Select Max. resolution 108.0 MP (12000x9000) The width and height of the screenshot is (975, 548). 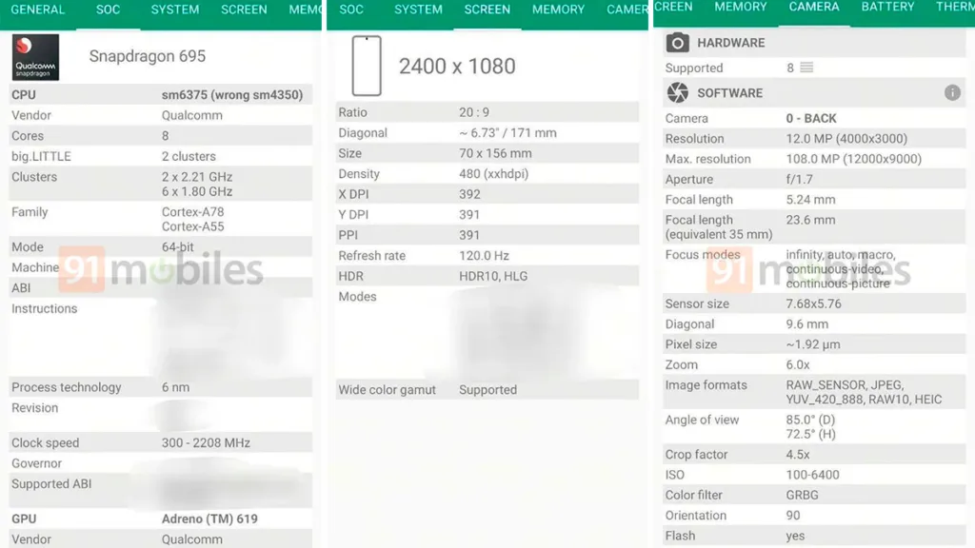click(x=854, y=159)
